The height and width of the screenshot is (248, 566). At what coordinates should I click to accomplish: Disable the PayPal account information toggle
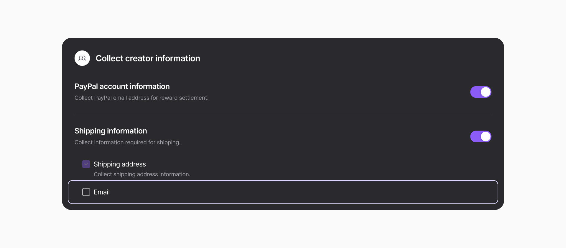coord(481,92)
